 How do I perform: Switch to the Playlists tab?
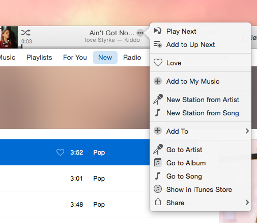pos(39,58)
